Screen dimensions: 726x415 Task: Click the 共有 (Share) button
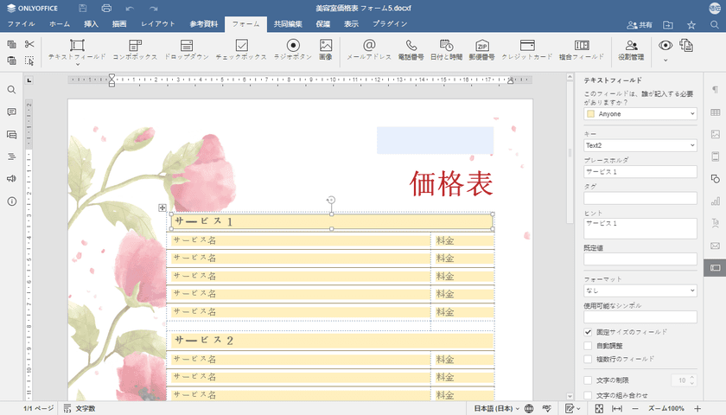coord(640,24)
